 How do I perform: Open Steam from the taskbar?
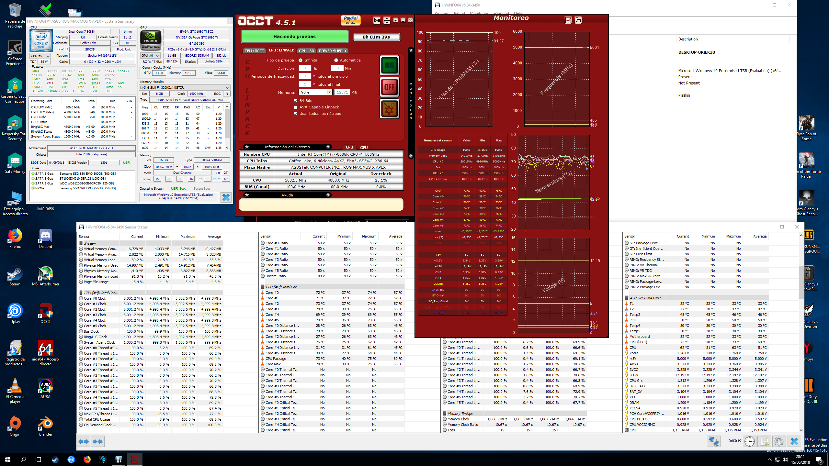point(55,459)
